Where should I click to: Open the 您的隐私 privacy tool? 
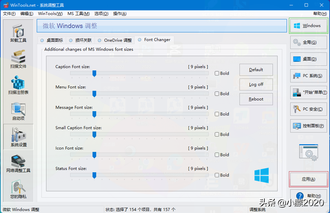coord(18,189)
